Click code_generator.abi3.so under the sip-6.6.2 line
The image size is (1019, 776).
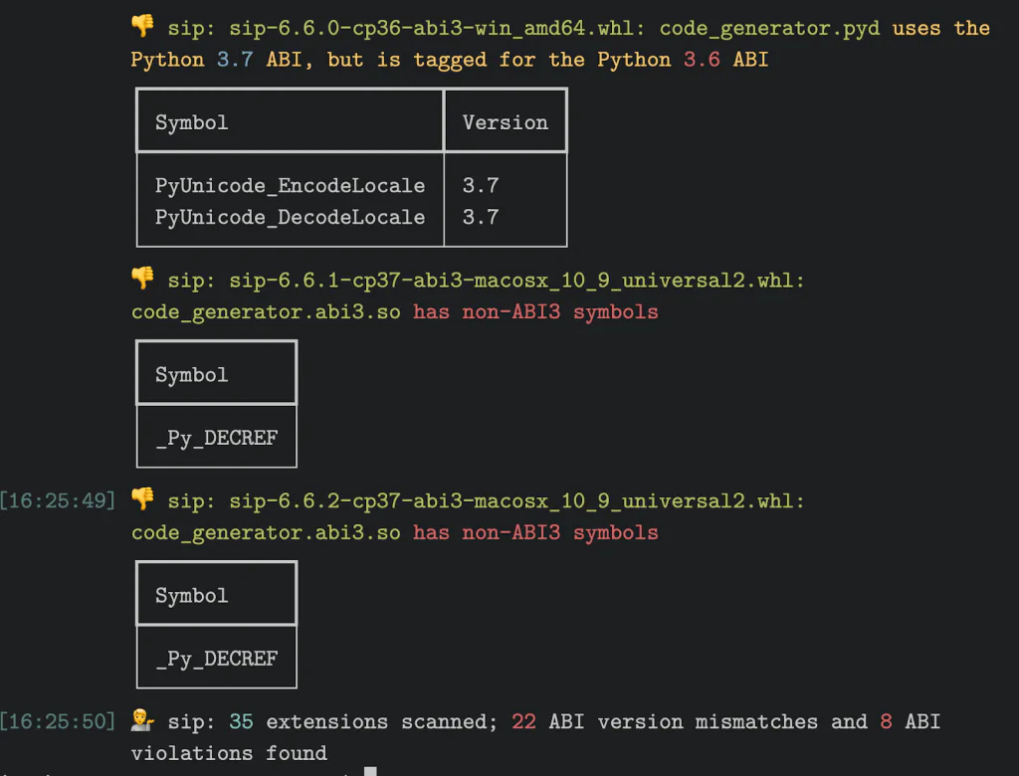(x=266, y=533)
